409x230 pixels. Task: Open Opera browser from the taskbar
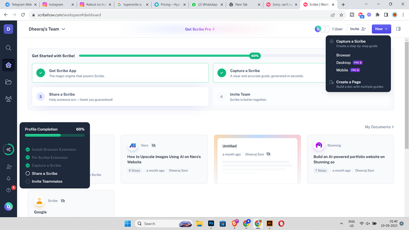pos(281,224)
